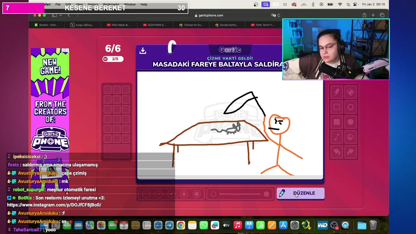This screenshot has height=234, width=416.
Task: Switch to the DÜNYANIN E... tab
Action: [154, 25]
